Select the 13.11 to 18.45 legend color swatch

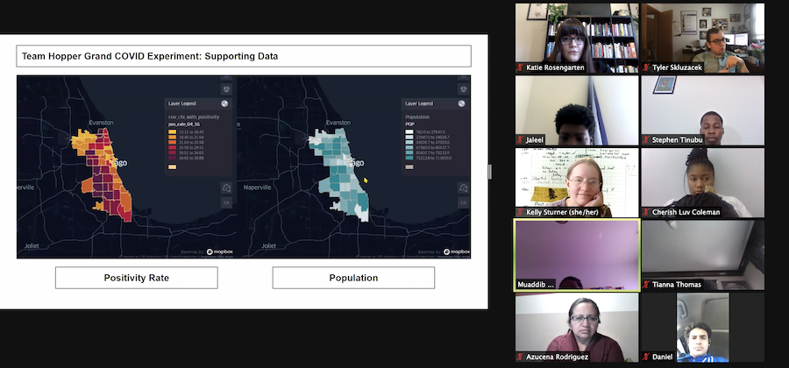(173, 131)
